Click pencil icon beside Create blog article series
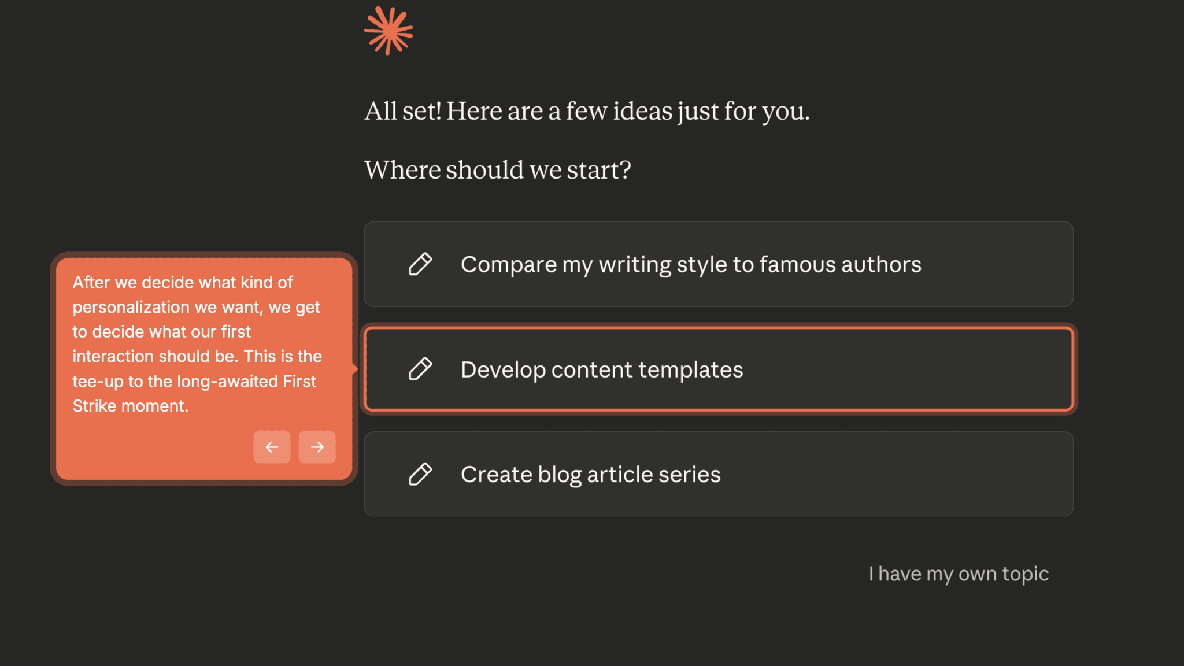This screenshot has width=1184, height=666. coord(420,474)
